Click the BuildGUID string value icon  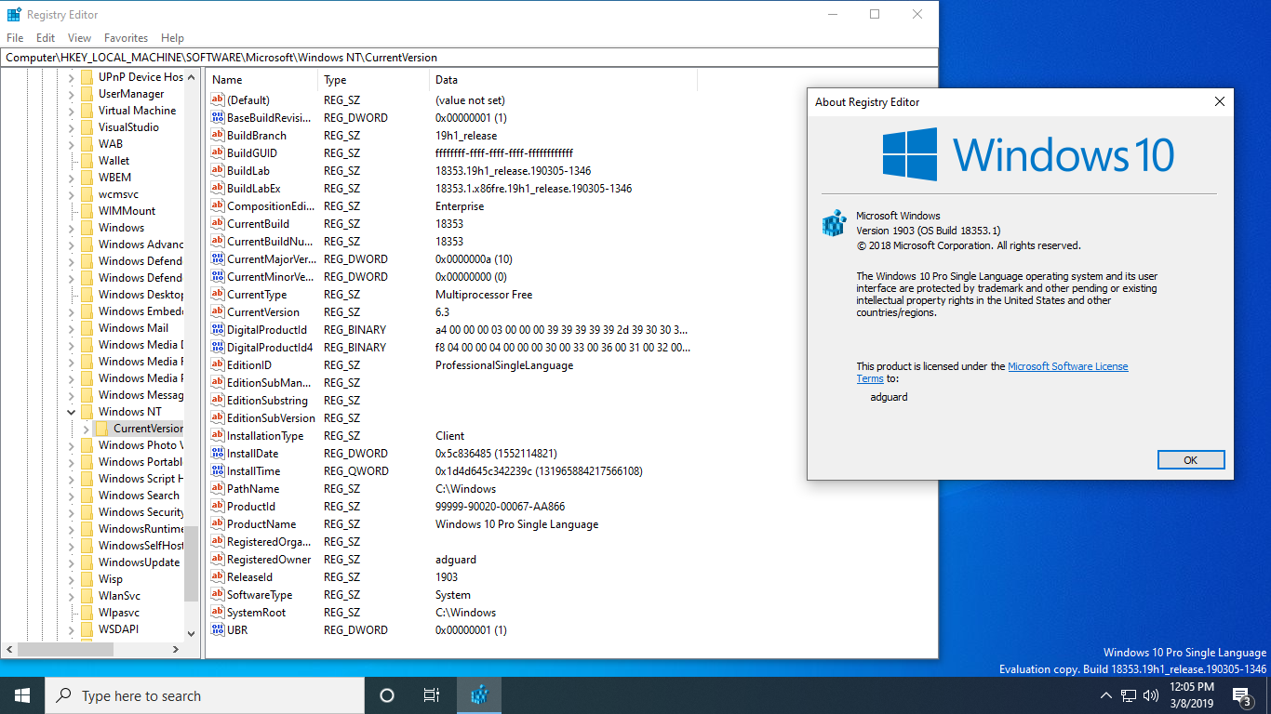(218, 153)
